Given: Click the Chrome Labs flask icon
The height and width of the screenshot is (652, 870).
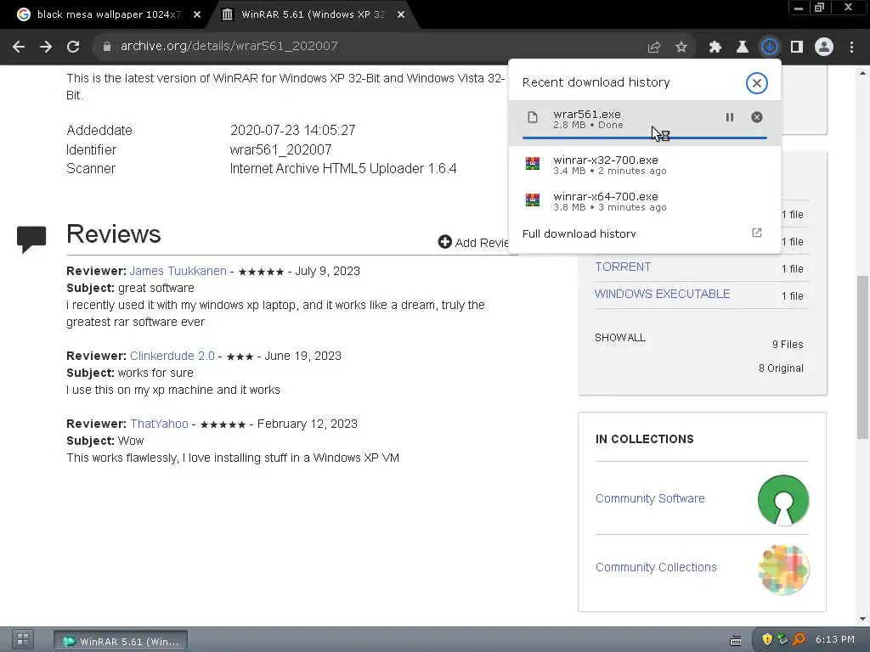Looking at the screenshot, I should [742, 48].
